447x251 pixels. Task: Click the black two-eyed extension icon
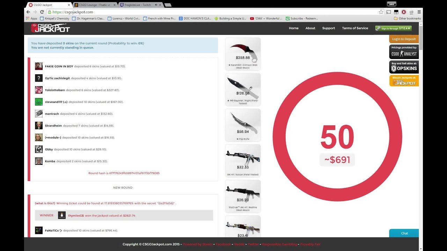point(396,12)
